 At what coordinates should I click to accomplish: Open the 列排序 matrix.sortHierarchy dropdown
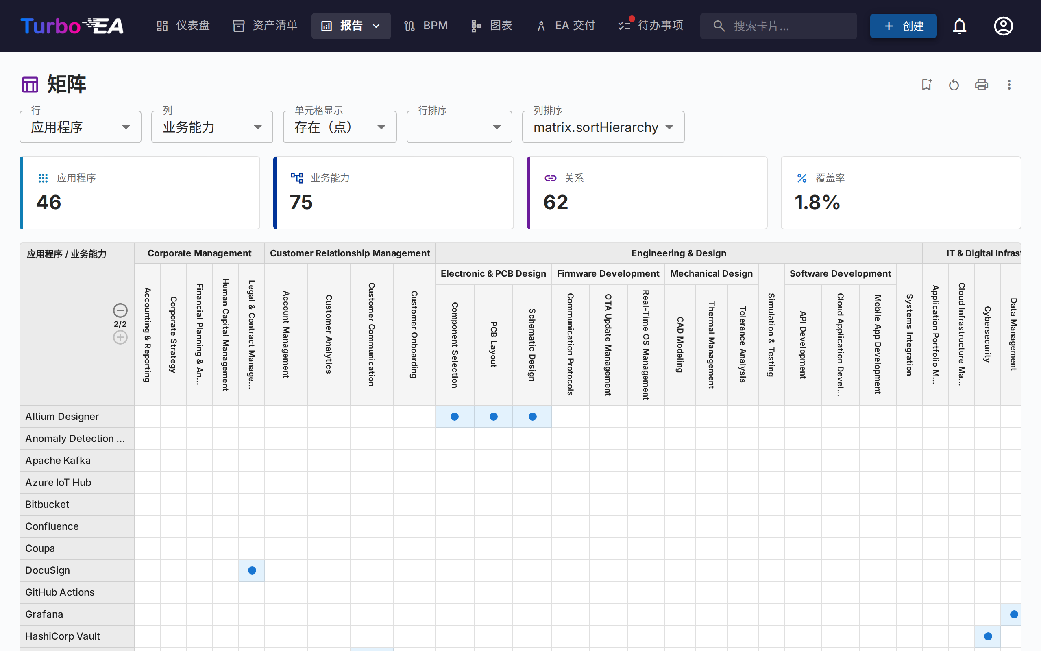pos(603,127)
